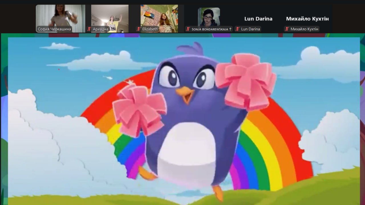The width and height of the screenshot is (365, 205).
Task: Click muted mic icon next to SONJA BONDAREWSKAJA
Action: coord(188,29)
